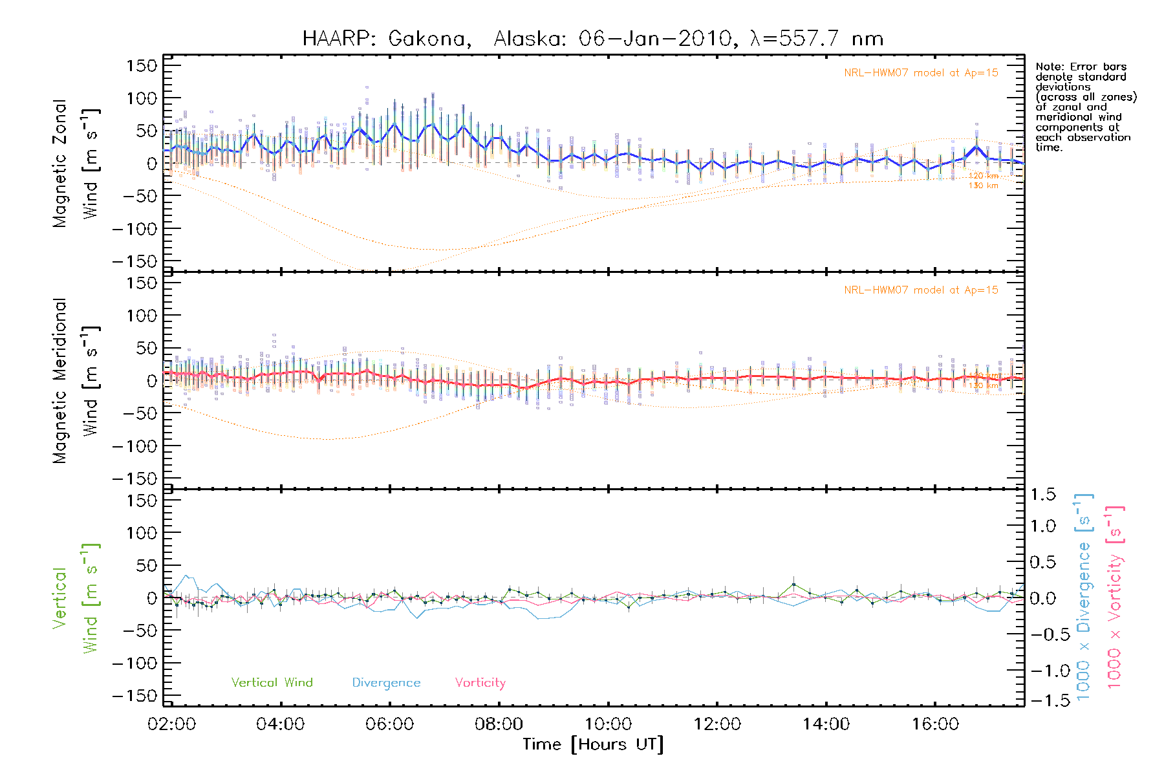Screen dimensions: 1164x776
Task: Click the NRL-HWM07 model label in meridional panel
Action: (921, 290)
